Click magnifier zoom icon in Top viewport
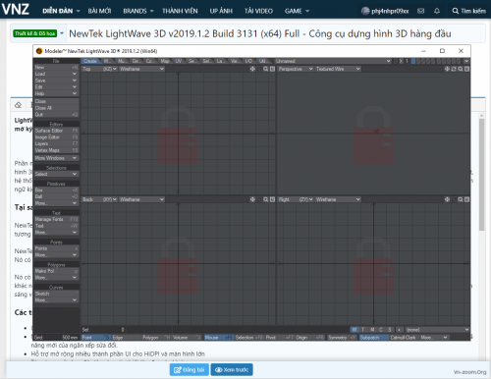The height and width of the screenshot is (379, 491). pyautogui.click(x=266, y=69)
